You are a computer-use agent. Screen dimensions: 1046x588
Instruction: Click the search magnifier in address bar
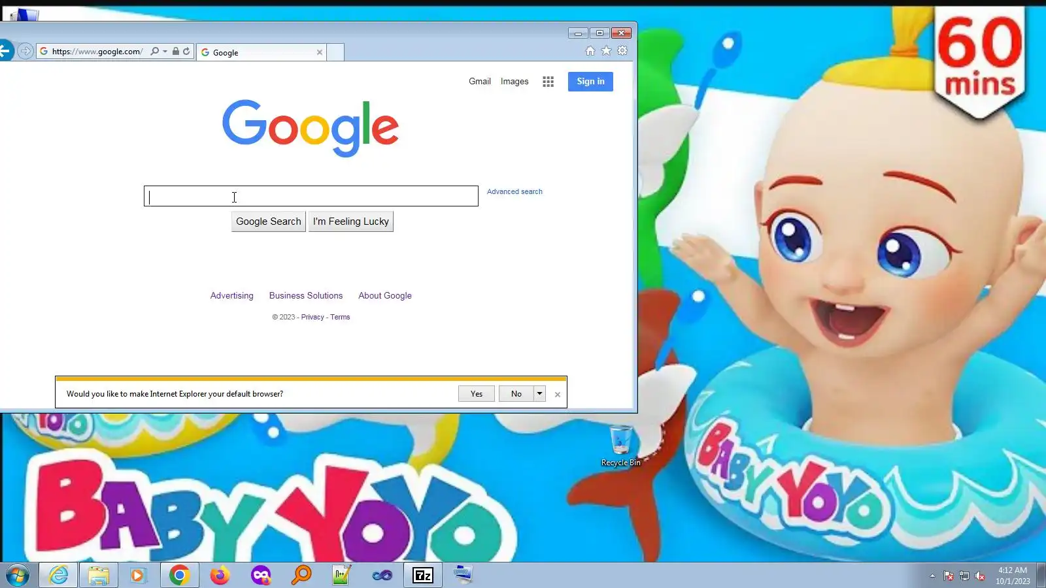[x=154, y=51]
